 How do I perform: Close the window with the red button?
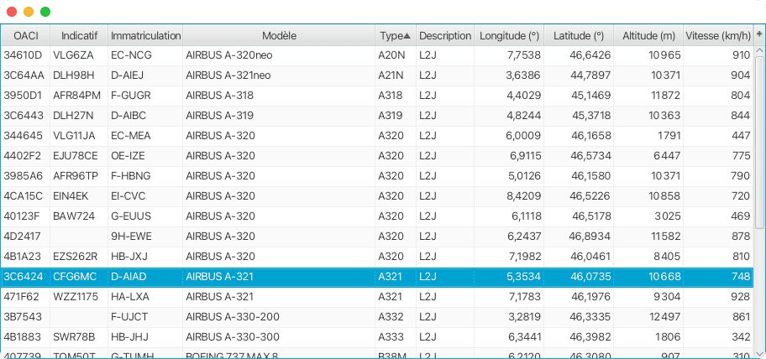click(x=12, y=12)
